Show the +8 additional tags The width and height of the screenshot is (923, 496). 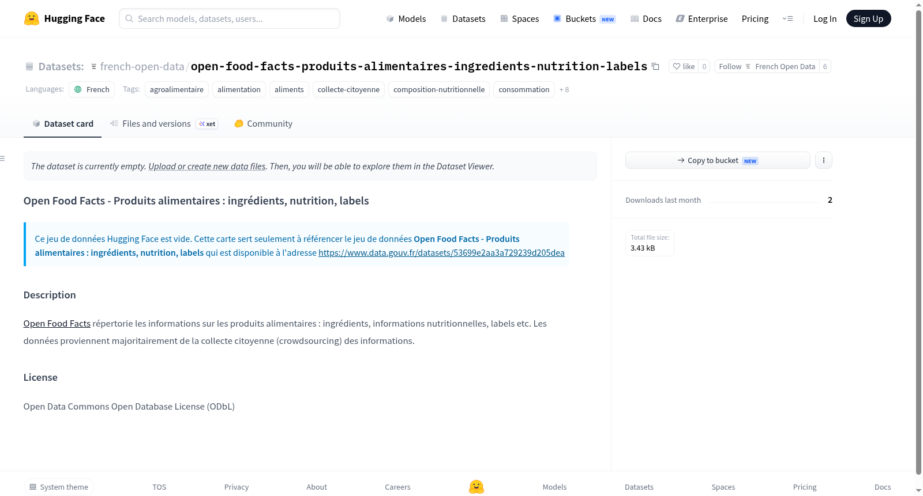(564, 90)
